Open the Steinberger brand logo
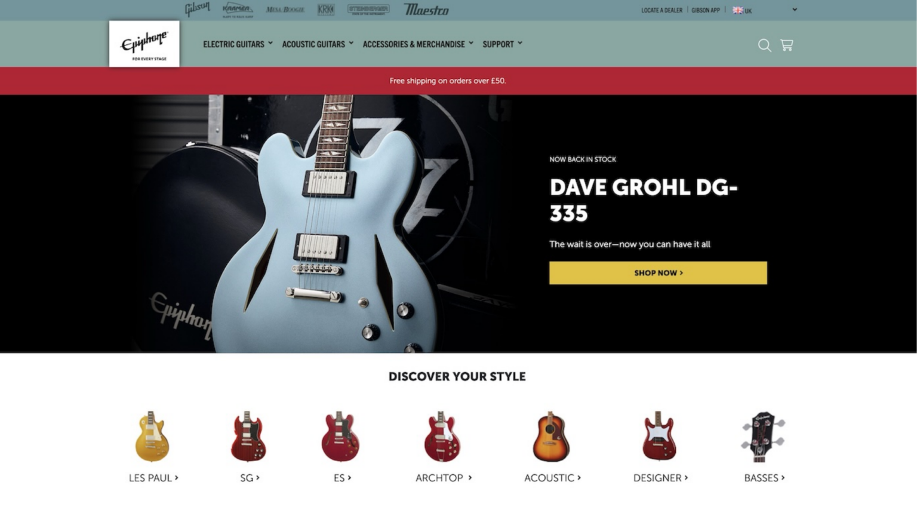 368,10
